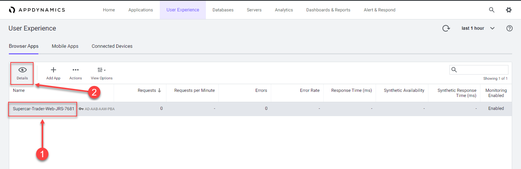This screenshot has width=521, height=169.
Task: Click the AD-AAB-AAW-PBA app key
Action: [x=100, y=109]
